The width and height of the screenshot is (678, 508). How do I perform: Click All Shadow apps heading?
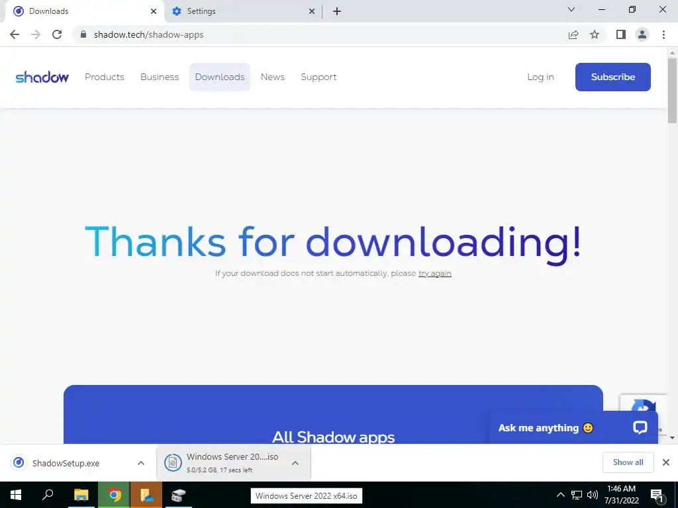334,437
